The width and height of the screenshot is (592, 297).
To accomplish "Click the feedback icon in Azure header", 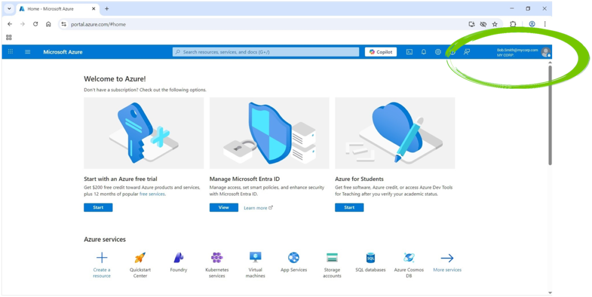I will pyautogui.click(x=467, y=52).
